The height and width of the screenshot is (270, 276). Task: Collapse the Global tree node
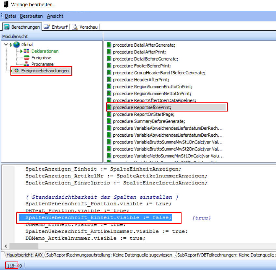[6, 45]
